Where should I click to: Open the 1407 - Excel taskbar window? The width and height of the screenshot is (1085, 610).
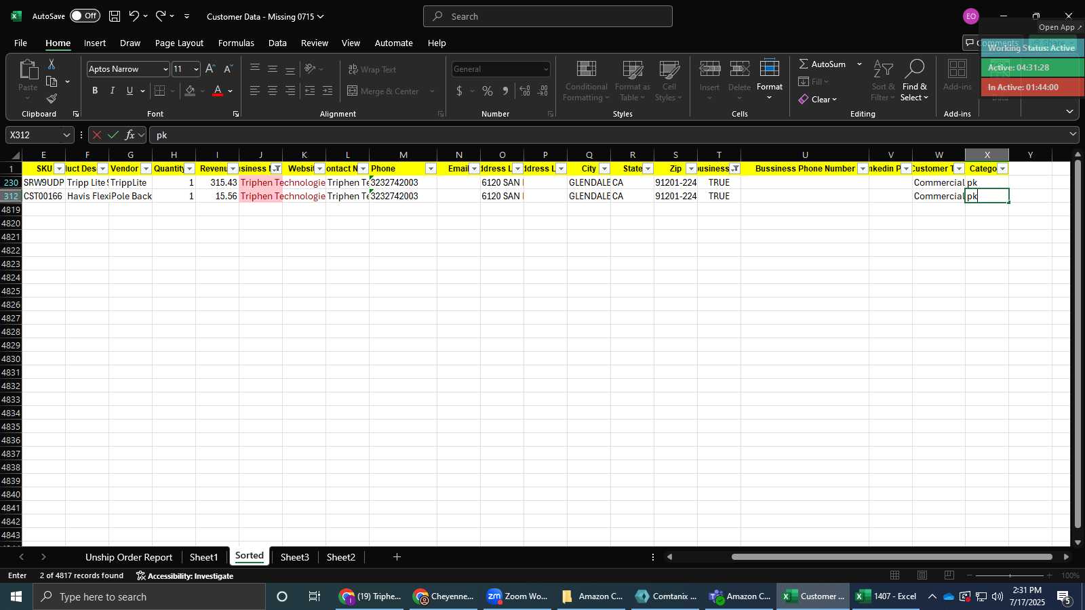pos(886,596)
